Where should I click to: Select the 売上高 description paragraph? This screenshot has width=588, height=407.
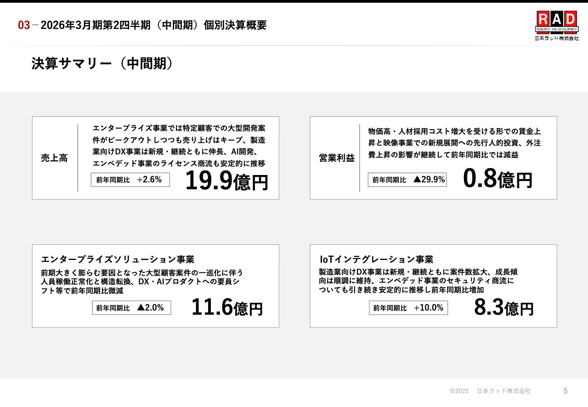coord(179,146)
